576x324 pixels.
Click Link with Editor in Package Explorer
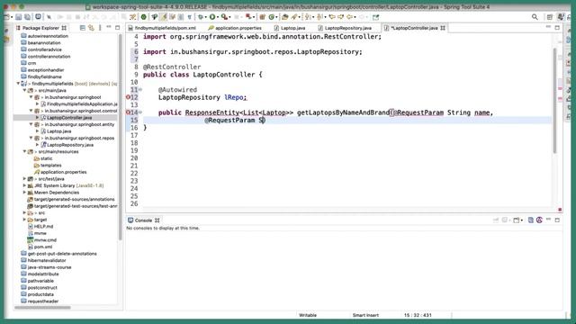coord(91,28)
